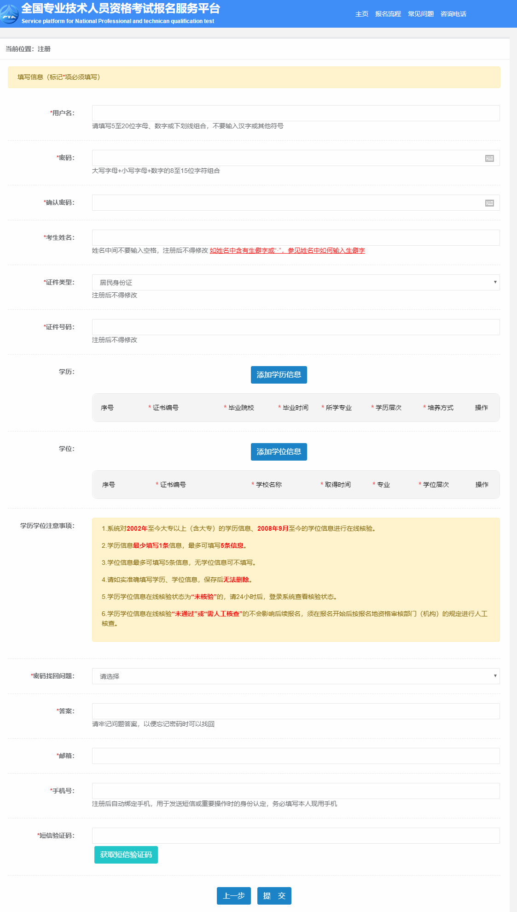
Task: Click 学历层次 column header
Action: pos(386,408)
